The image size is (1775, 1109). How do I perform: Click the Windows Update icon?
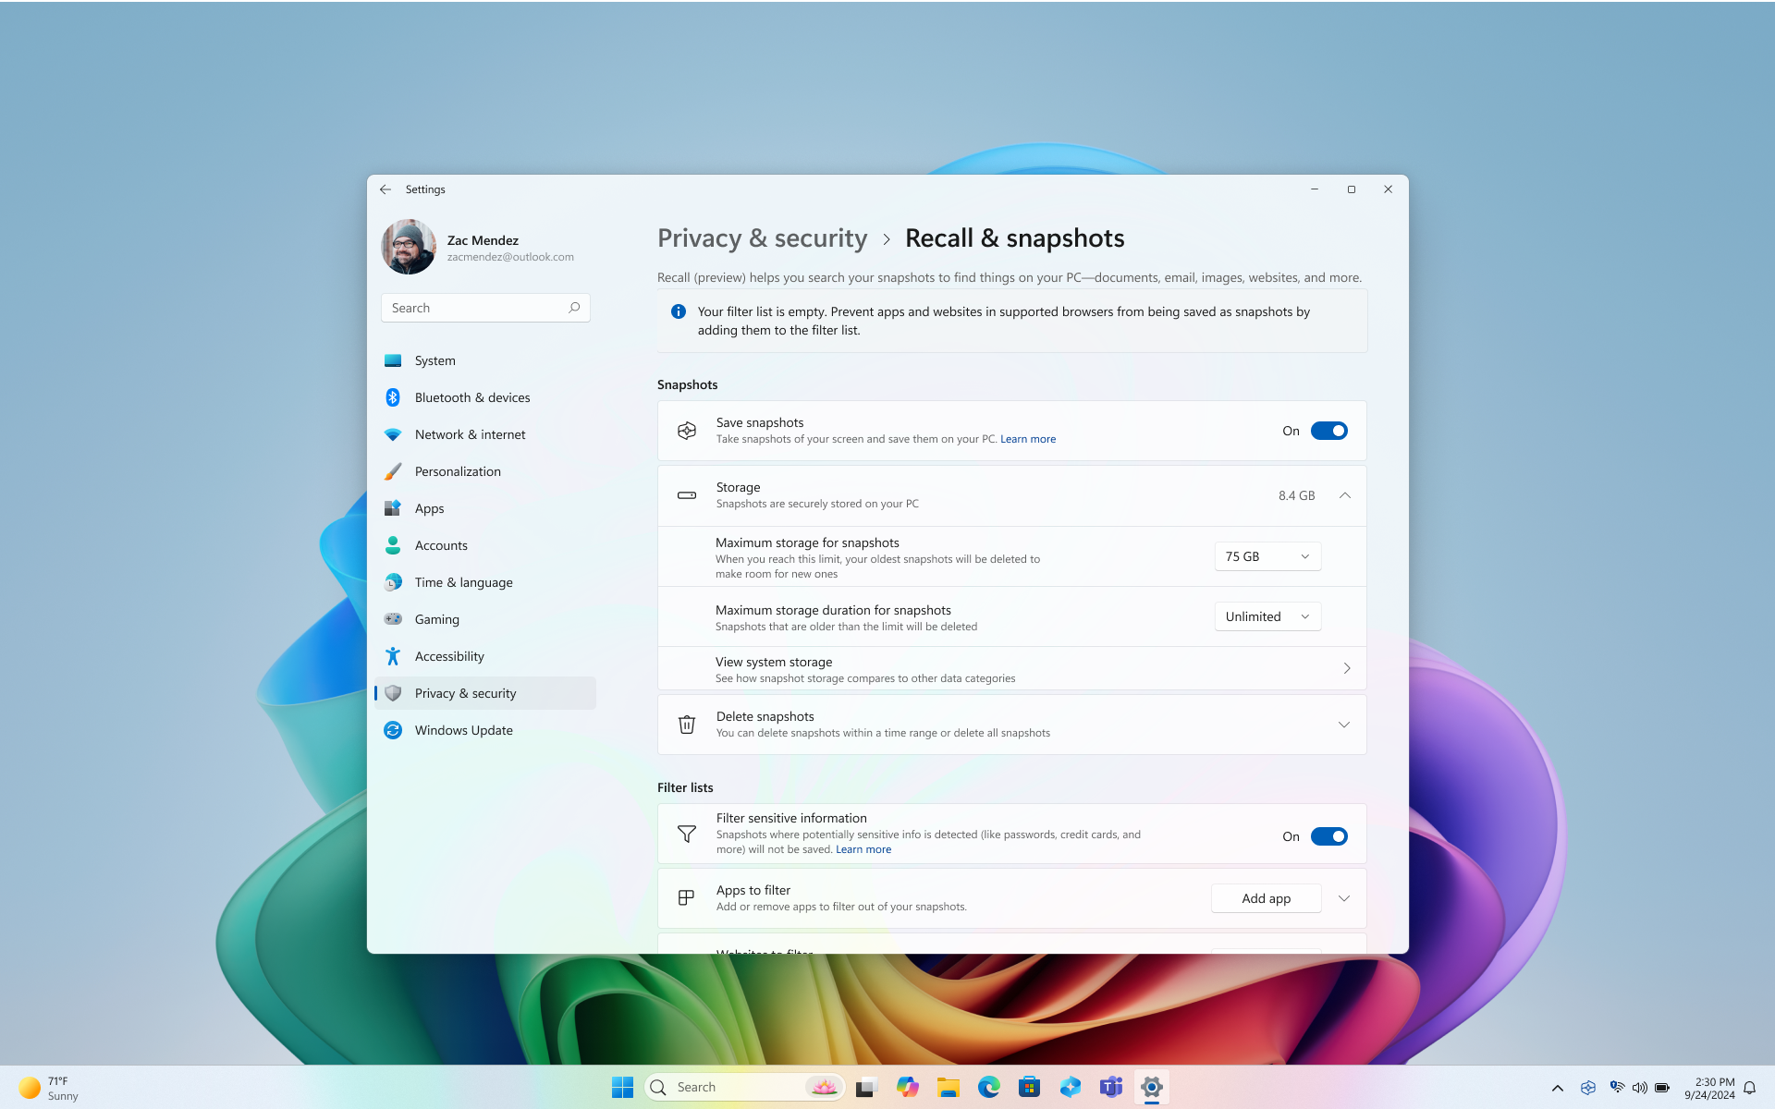point(394,729)
